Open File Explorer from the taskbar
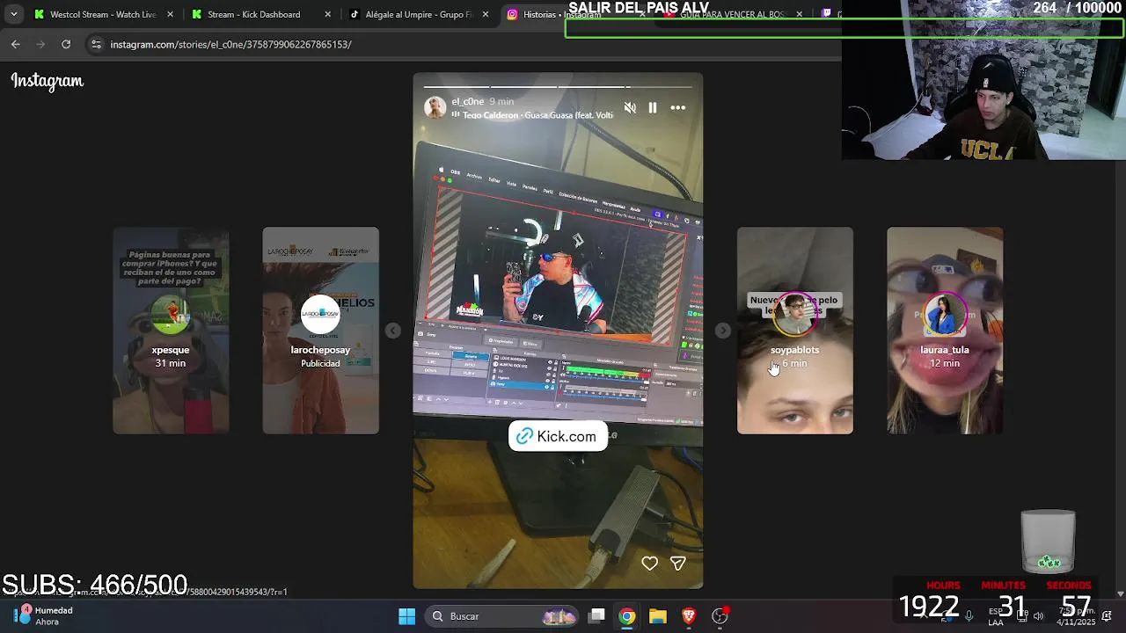Viewport: 1126px width, 633px height. 658,616
